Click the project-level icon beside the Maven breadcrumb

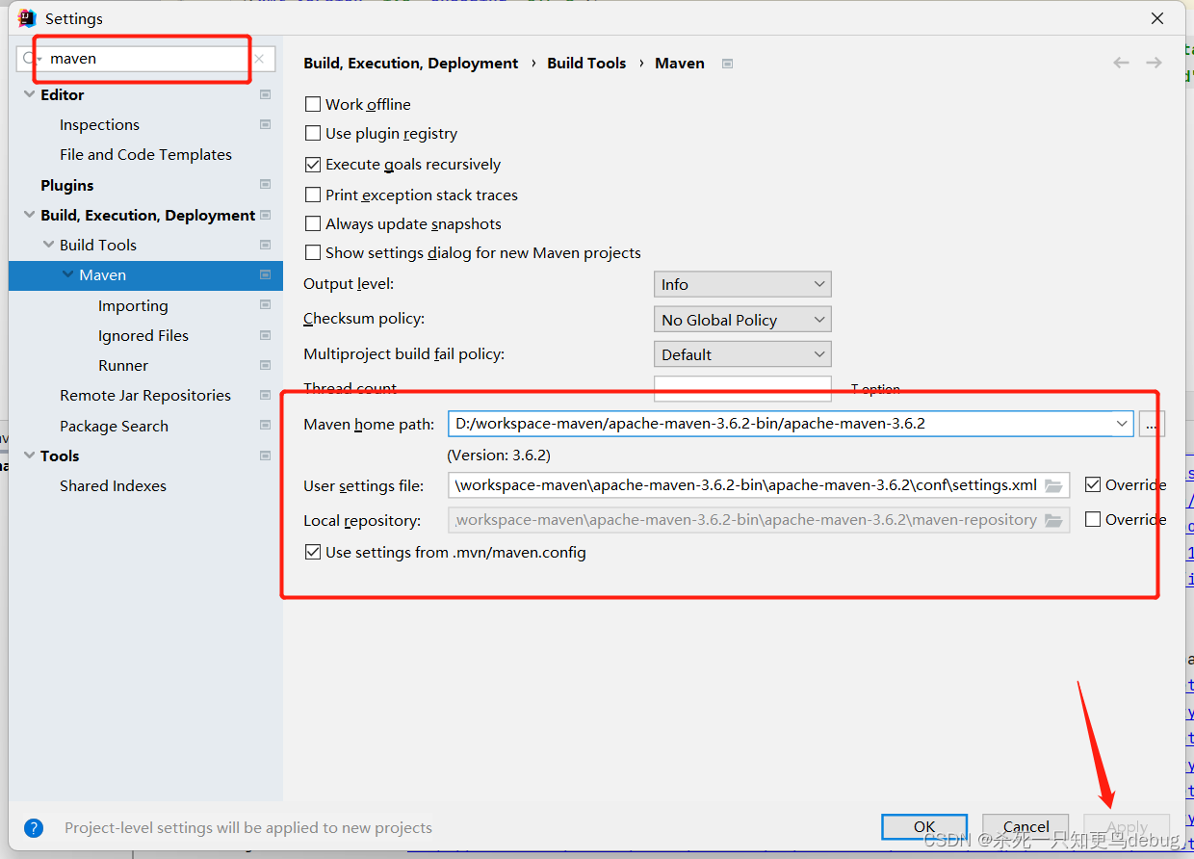(x=728, y=64)
